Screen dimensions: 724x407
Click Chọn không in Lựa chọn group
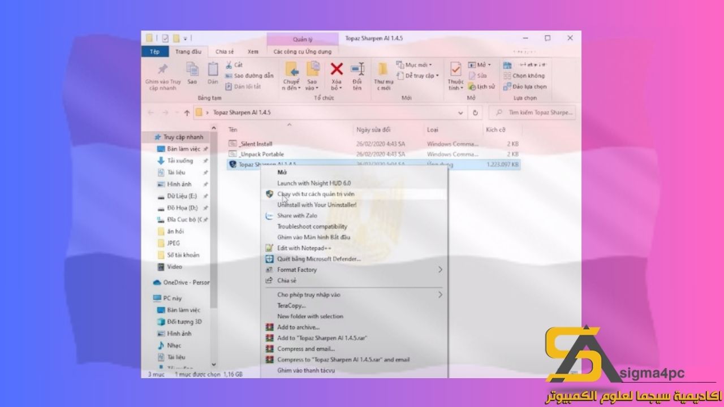pyautogui.click(x=524, y=76)
